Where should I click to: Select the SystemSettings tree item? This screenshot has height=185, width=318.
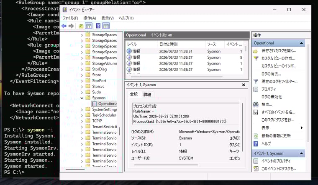(x=105, y=110)
